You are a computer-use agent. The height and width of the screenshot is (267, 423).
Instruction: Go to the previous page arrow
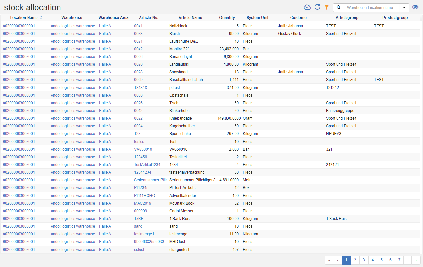point(338,260)
